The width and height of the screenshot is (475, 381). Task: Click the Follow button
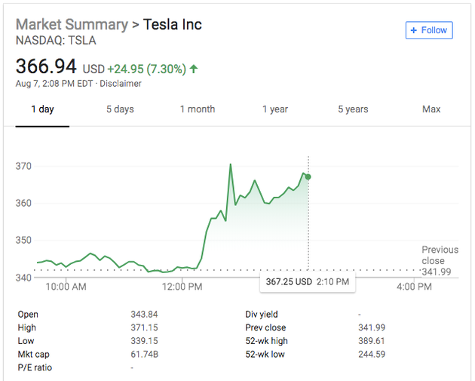428,30
